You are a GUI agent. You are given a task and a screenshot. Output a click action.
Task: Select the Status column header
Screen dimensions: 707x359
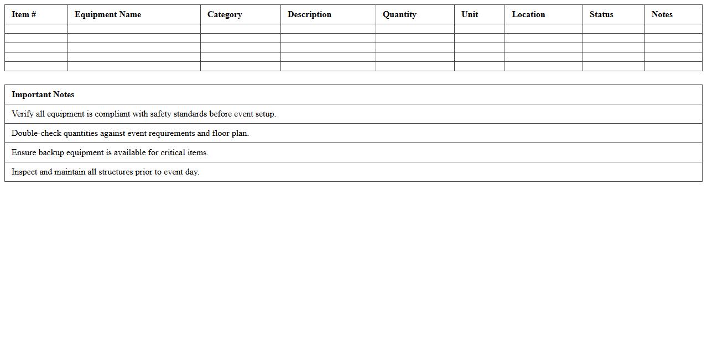601,14
